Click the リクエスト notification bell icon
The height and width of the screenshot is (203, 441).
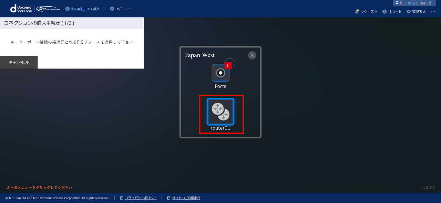pyautogui.click(x=357, y=11)
